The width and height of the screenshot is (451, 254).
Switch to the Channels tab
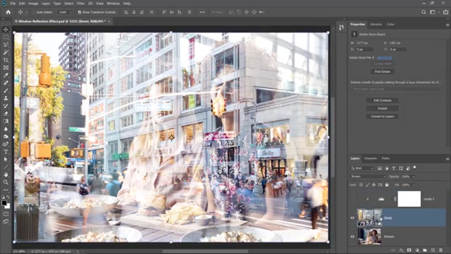[370, 158]
